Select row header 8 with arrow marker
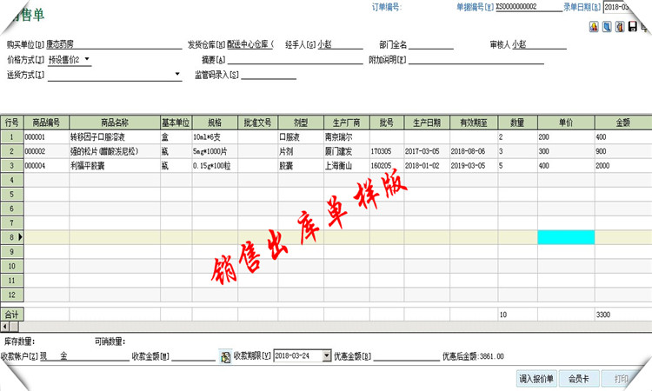Screen dimensions: 652x391 [x=12, y=237]
